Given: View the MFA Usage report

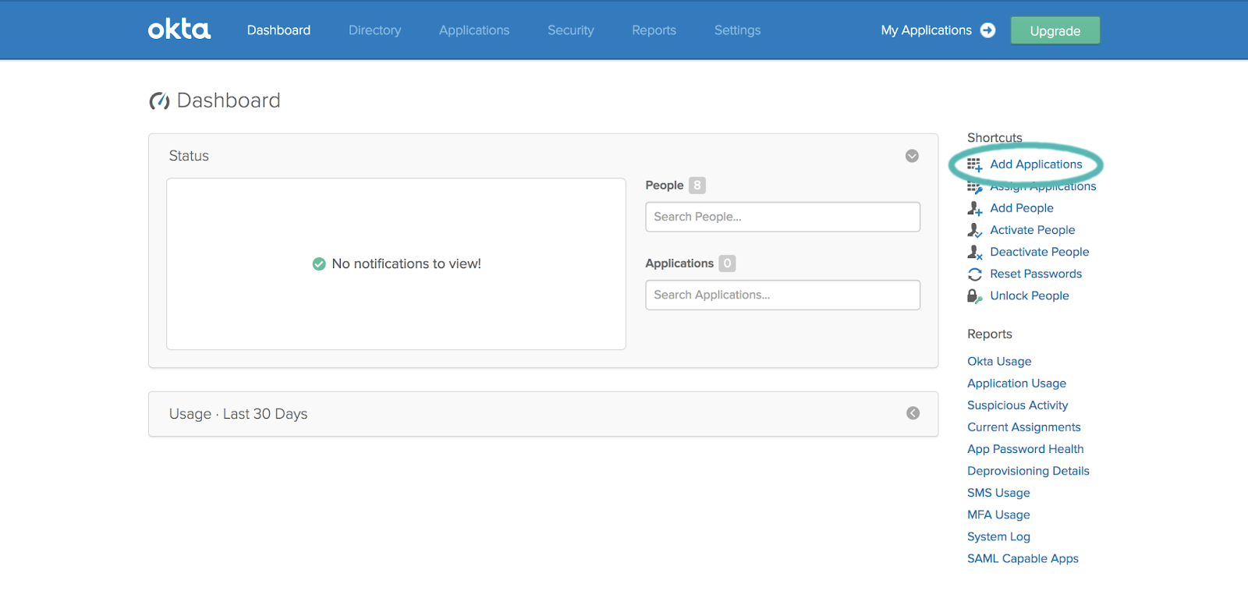Looking at the screenshot, I should [998, 514].
